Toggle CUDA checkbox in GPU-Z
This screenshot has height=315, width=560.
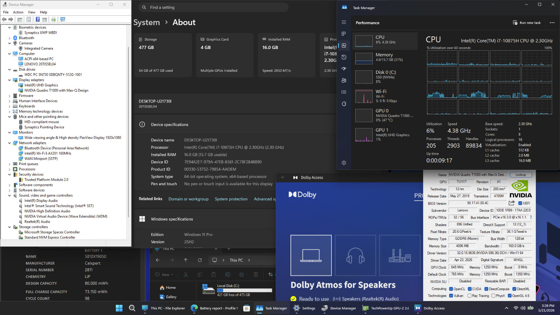pos(470,289)
